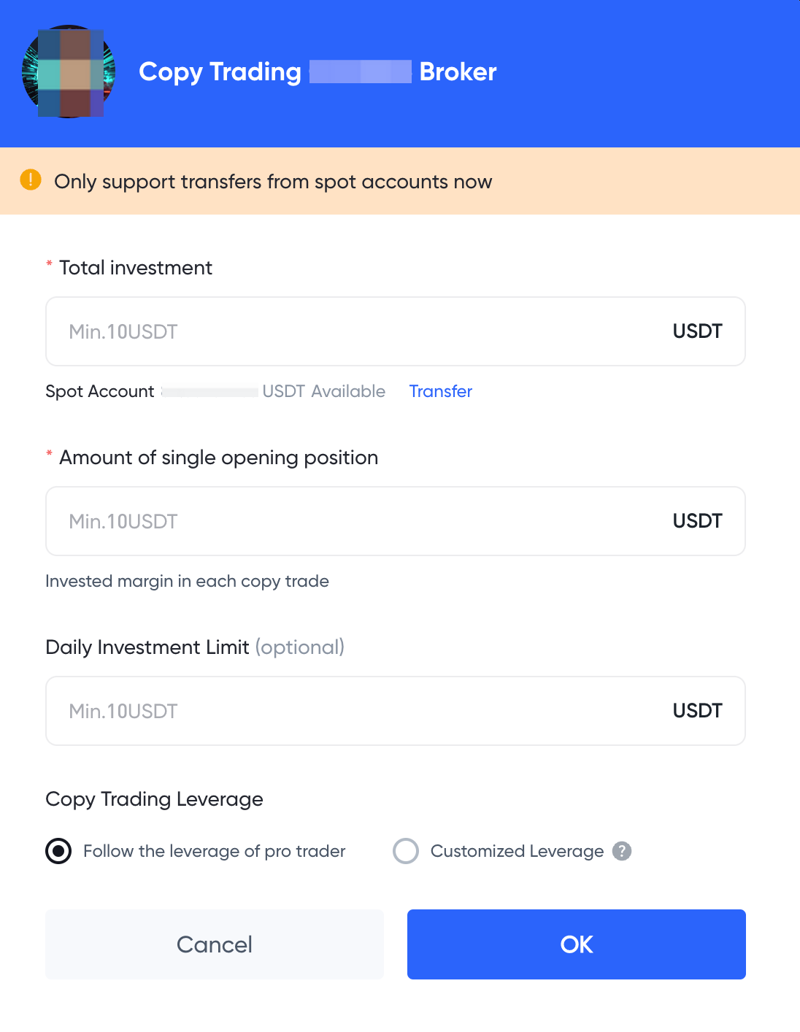Click the Copy Trading Leverage section label
This screenshot has height=1032, width=800.
[x=154, y=799]
